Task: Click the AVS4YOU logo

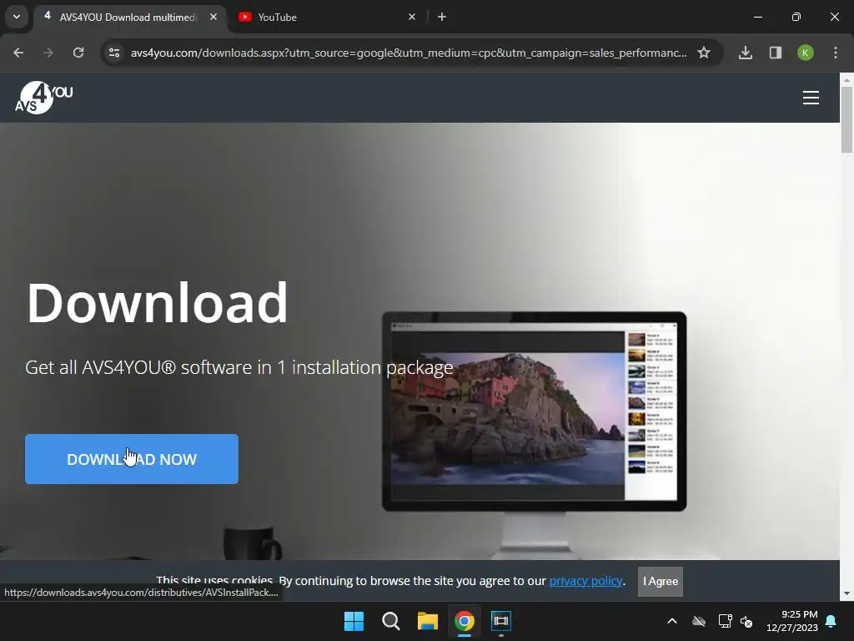Action: 43,98
